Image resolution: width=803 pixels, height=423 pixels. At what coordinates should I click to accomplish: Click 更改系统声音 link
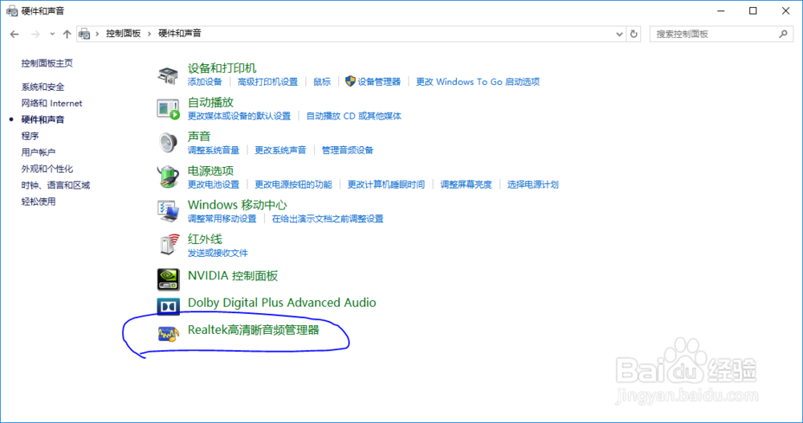tap(280, 151)
